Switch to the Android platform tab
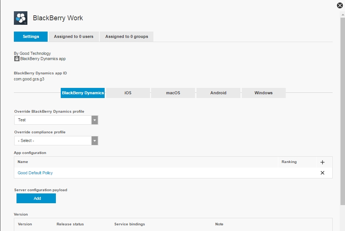The width and height of the screenshot is (345, 231). pos(218,93)
